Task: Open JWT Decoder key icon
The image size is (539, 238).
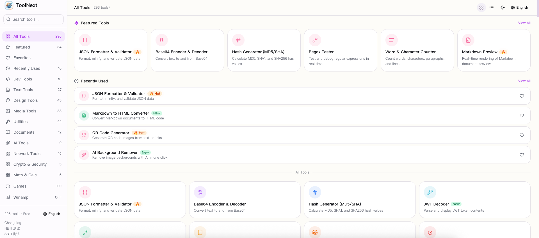Action: tap(430, 192)
